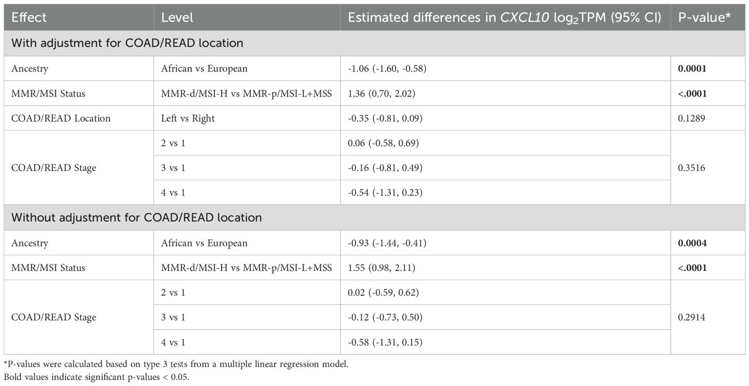Click the -1.06 (-1.60, -0.58) estimate cell
This screenshot has width=749, height=386.
[x=387, y=68]
